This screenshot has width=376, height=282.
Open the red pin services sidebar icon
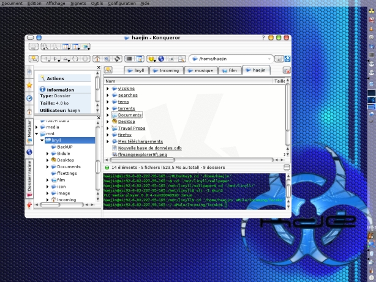pos(29,206)
